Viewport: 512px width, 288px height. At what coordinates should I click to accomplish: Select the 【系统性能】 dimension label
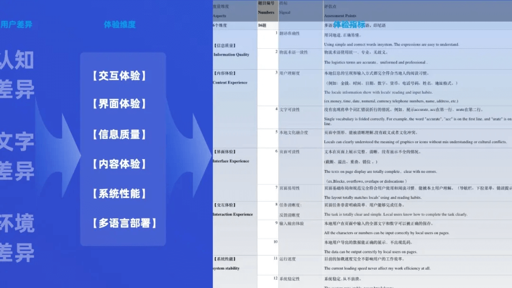pos(119,193)
